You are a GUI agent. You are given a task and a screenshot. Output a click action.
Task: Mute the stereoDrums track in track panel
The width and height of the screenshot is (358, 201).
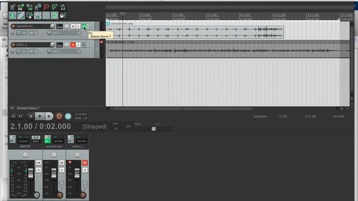coord(73,26)
